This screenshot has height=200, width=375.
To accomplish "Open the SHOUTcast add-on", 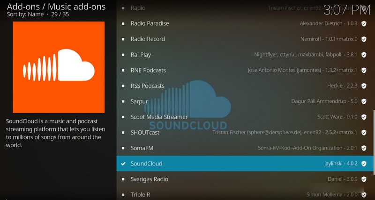I will coord(244,132).
